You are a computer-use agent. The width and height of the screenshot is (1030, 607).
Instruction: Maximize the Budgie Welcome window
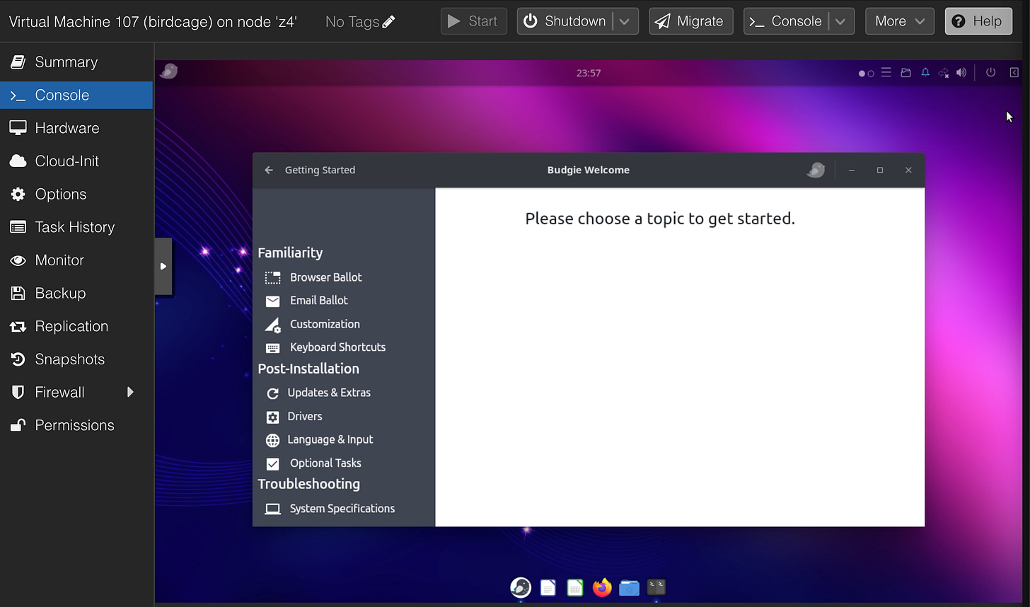coord(880,170)
